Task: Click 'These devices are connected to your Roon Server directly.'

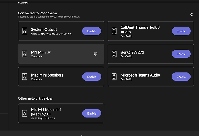Action: click(x=49, y=17)
